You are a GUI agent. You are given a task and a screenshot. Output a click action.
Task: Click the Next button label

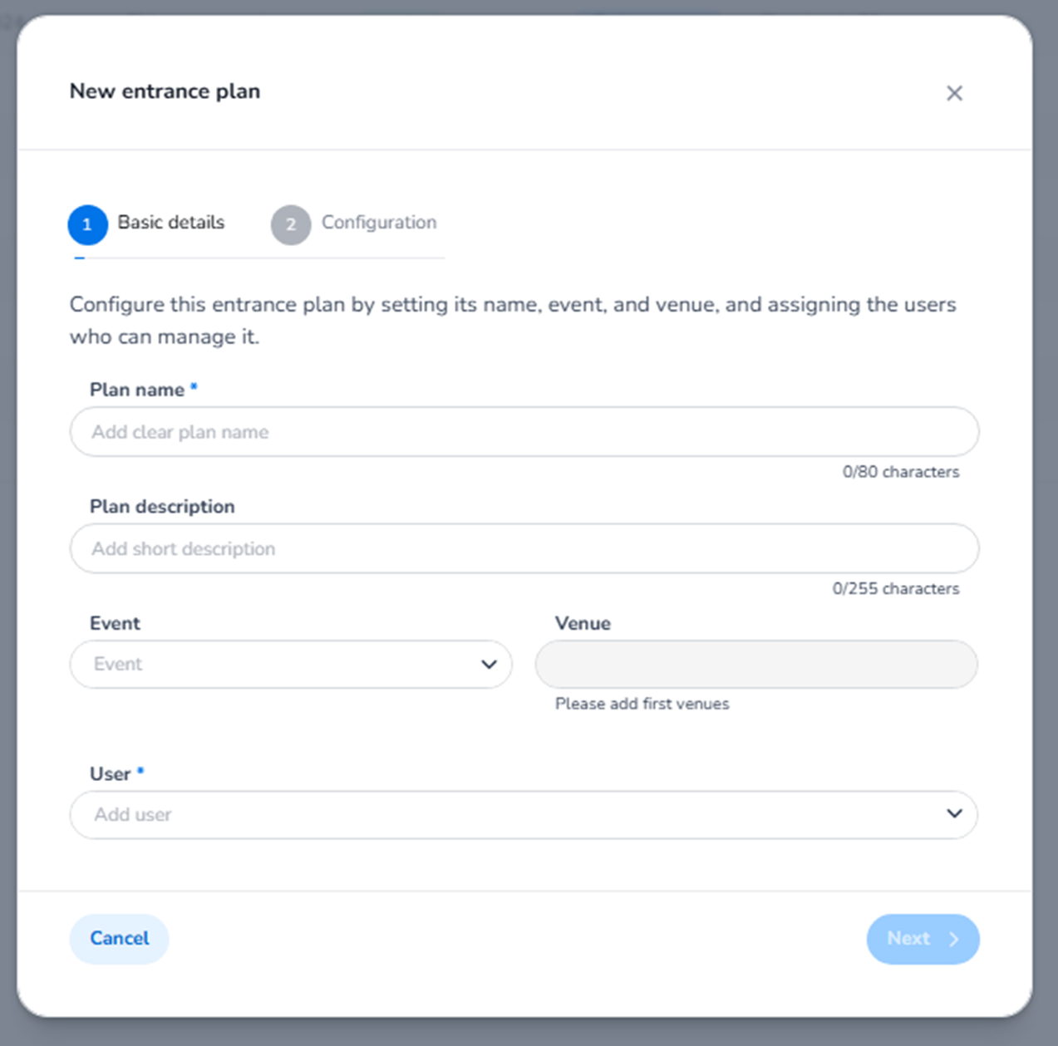908,938
